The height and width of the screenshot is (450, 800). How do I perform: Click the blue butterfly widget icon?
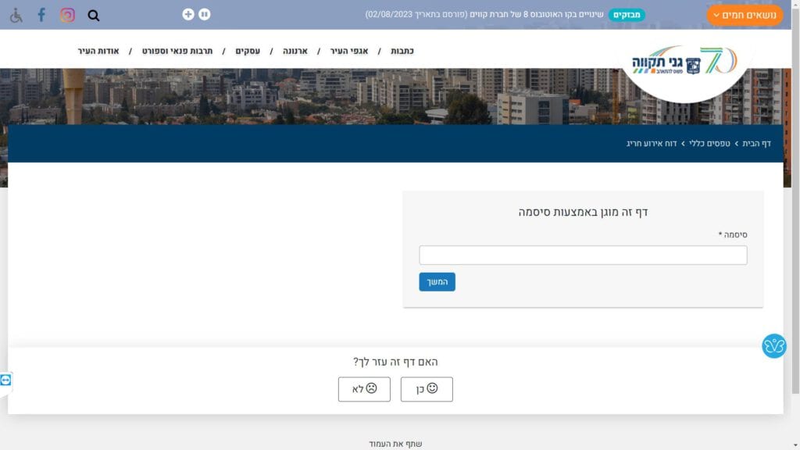[x=773, y=345]
